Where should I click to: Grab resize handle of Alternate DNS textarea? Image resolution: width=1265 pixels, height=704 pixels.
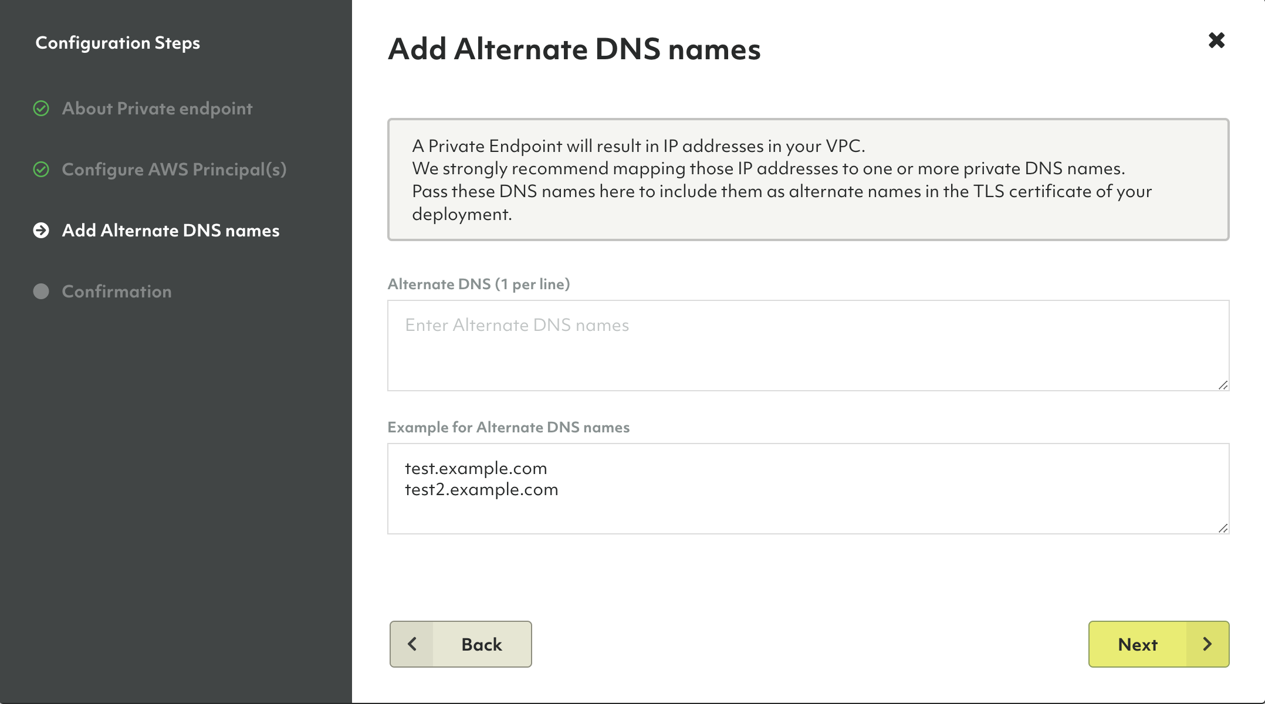(x=1223, y=385)
